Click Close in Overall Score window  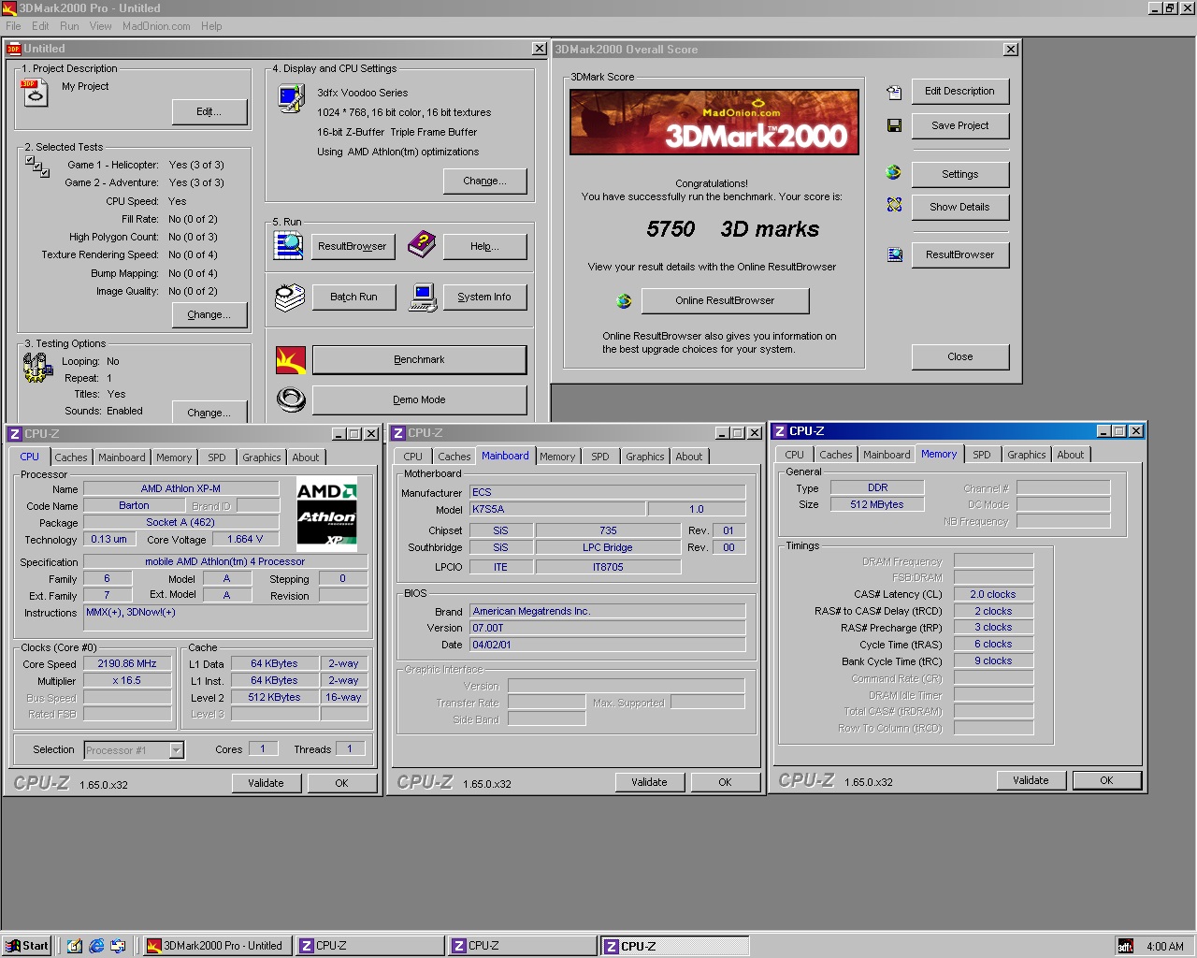(959, 356)
